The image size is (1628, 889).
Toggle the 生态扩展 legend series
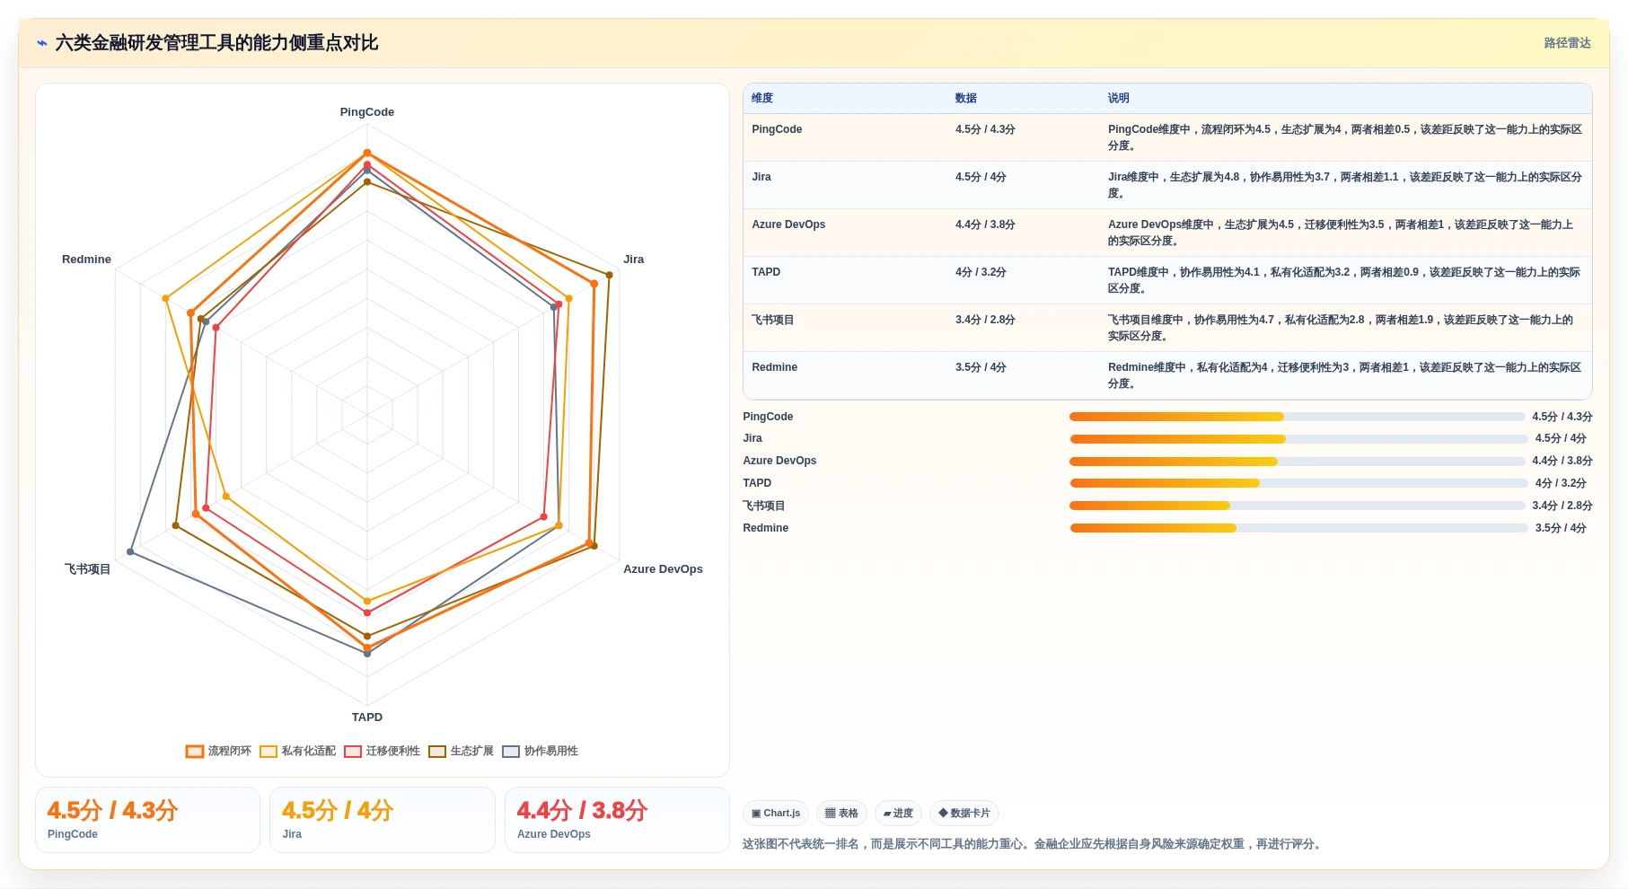pos(461,751)
